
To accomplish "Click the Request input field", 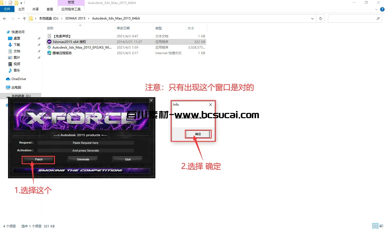I will coord(86,143).
